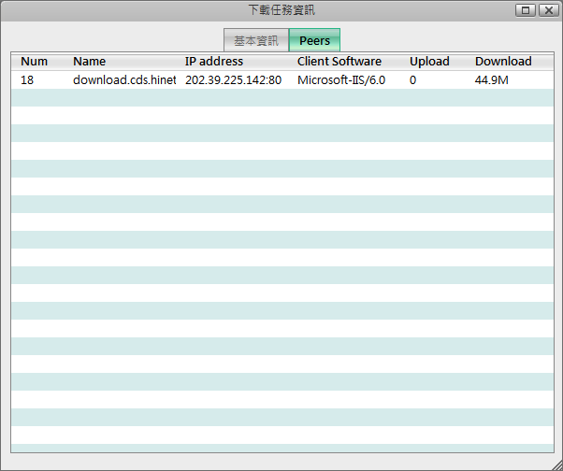Sort peers by Num column header
The height and width of the screenshot is (471, 563).
[34, 62]
